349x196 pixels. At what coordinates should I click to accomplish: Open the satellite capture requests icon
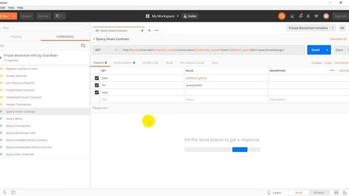[x=292, y=16]
